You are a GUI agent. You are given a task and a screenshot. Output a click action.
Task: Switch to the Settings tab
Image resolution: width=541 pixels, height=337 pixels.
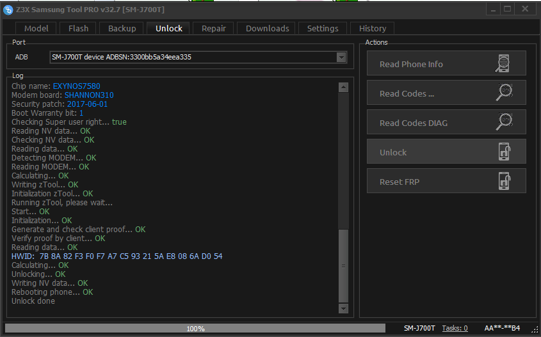tap(323, 28)
